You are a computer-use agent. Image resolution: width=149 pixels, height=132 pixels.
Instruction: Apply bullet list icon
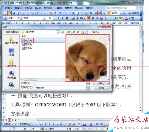111,18
